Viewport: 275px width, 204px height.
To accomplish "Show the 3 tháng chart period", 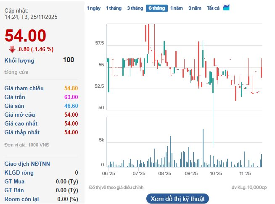I will point(135,8).
